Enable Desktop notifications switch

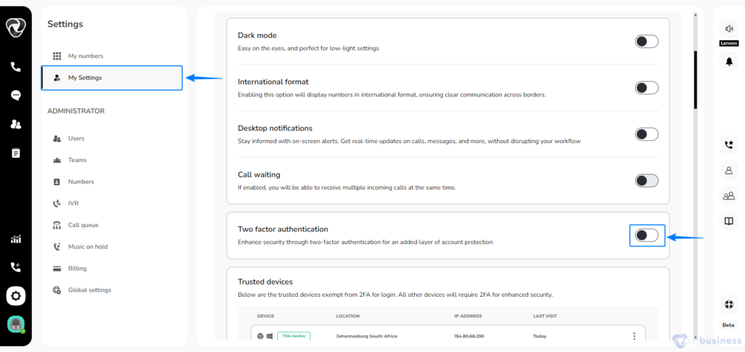(647, 134)
